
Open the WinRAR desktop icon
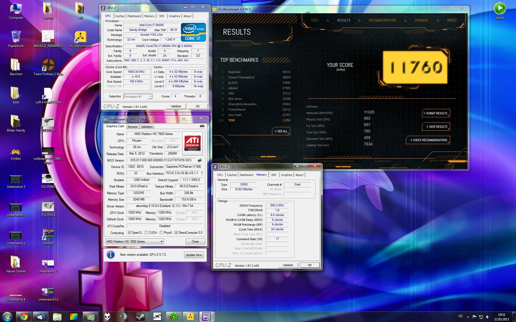48,236
